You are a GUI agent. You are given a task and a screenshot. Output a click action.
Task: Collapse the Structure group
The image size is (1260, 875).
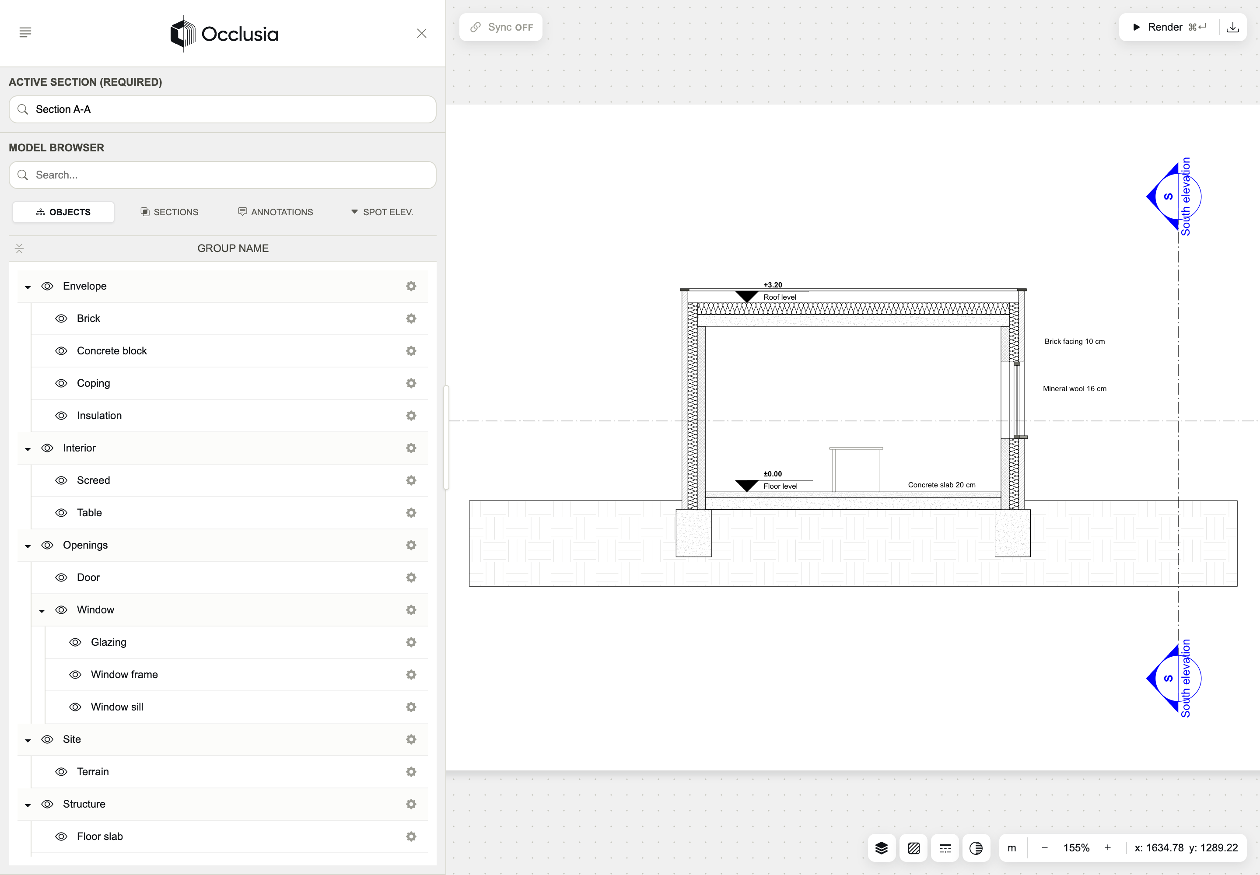click(28, 805)
